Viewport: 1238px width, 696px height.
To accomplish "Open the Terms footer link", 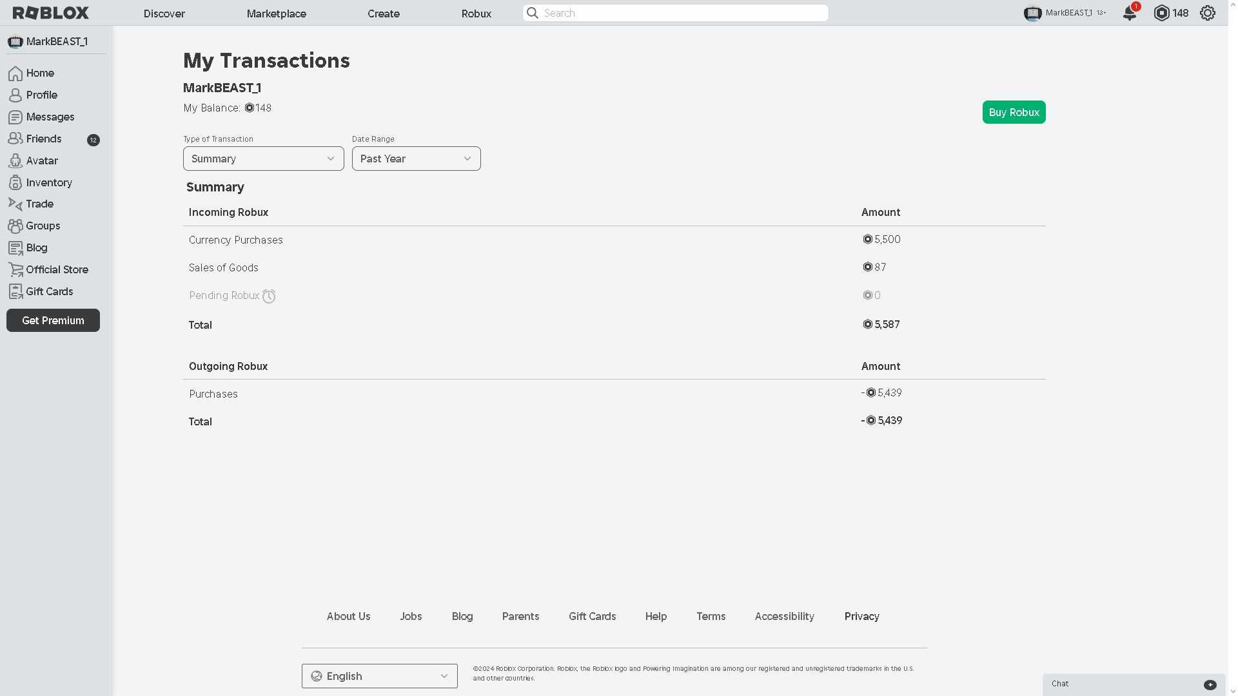I will click(711, 616).
